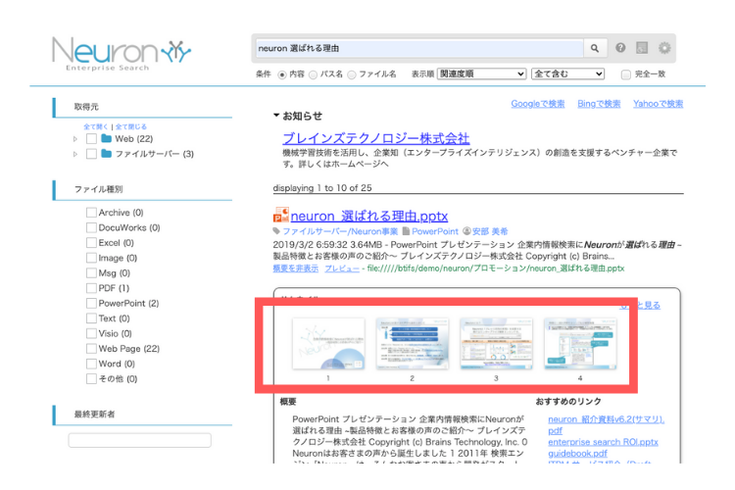
Task: Click the プレビュー link
Action: pos(342,269)
